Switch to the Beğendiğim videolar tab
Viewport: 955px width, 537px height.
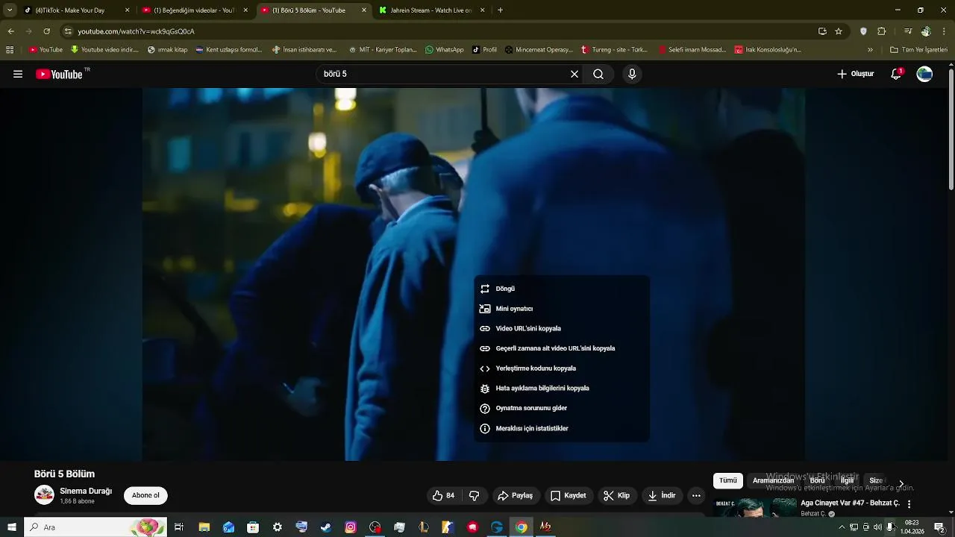point(195,10)
